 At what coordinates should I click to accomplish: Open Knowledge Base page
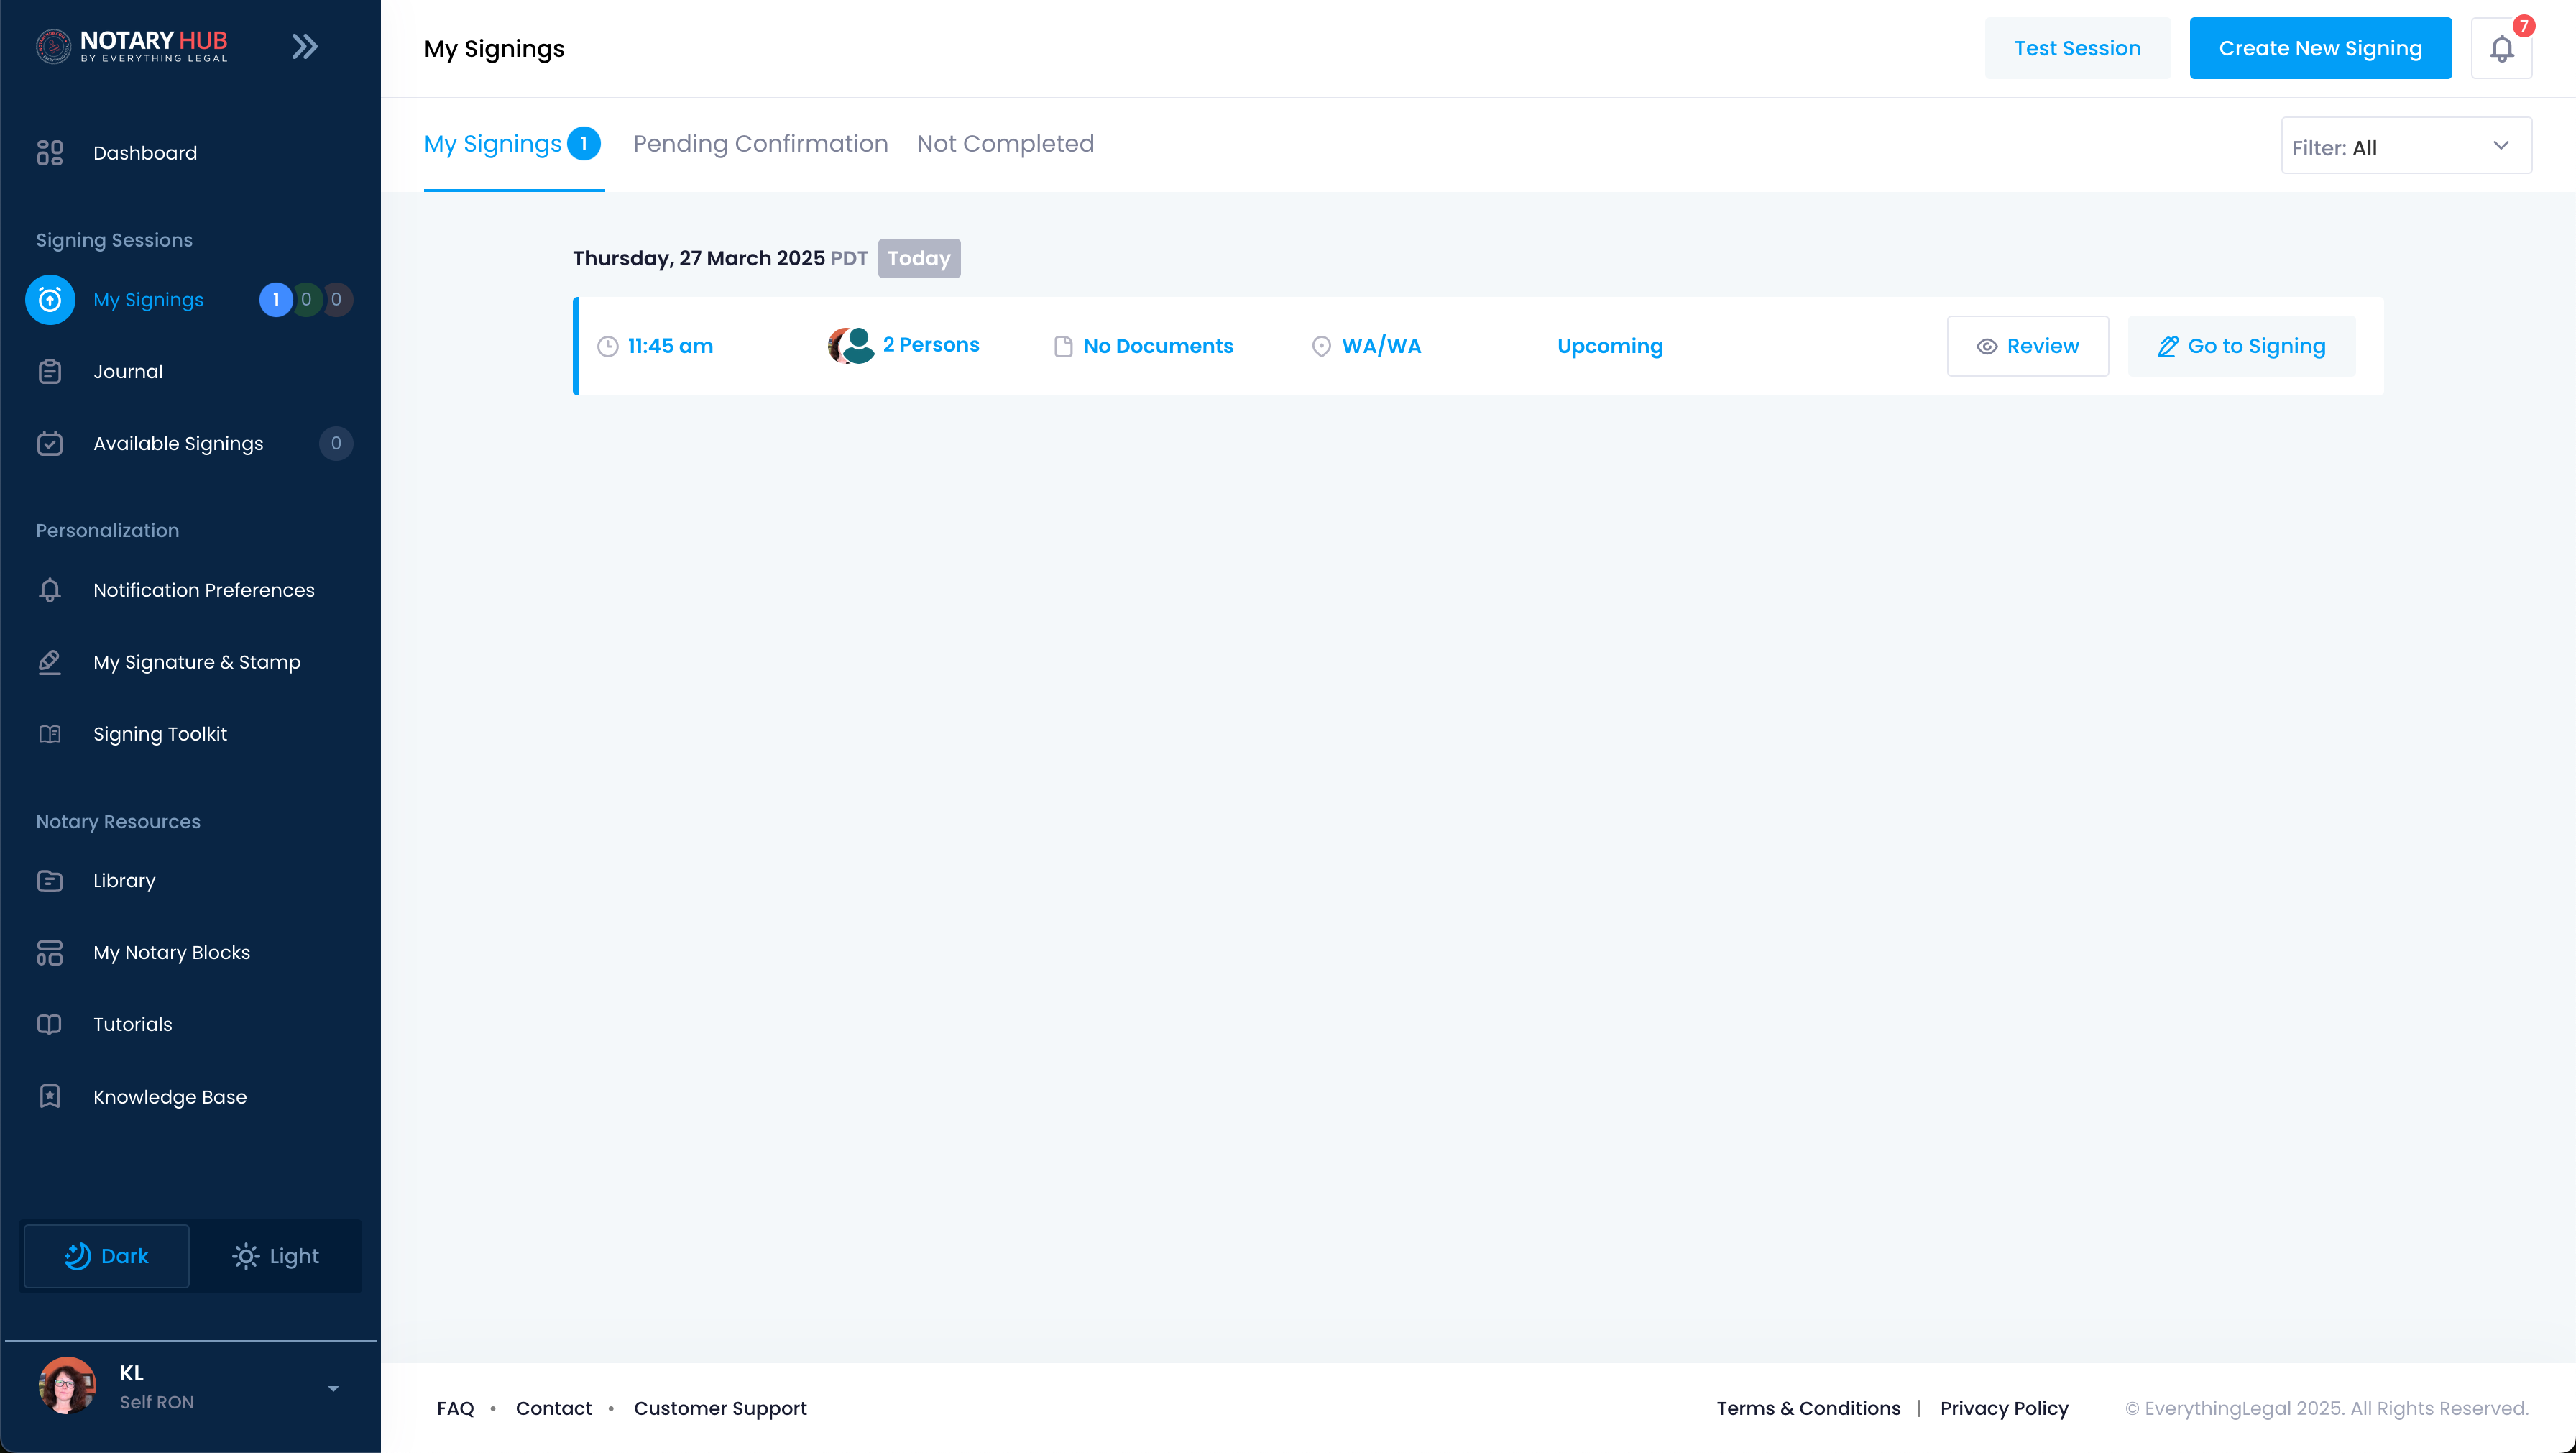pos(170,1097)
